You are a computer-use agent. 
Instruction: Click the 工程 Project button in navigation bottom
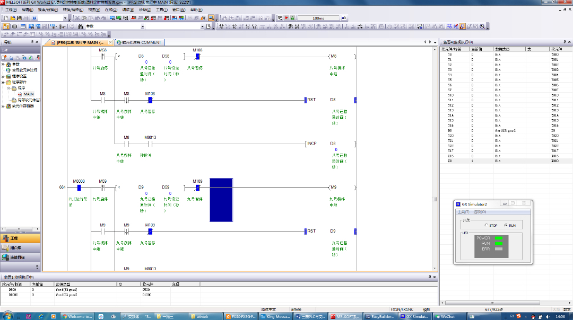[x=21, y=238]
